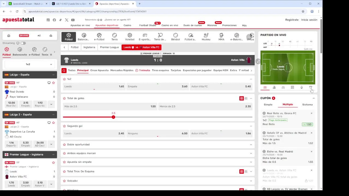Expand the Goleador market
Viewport: 349px width, 196px height.
coord(251,181)
